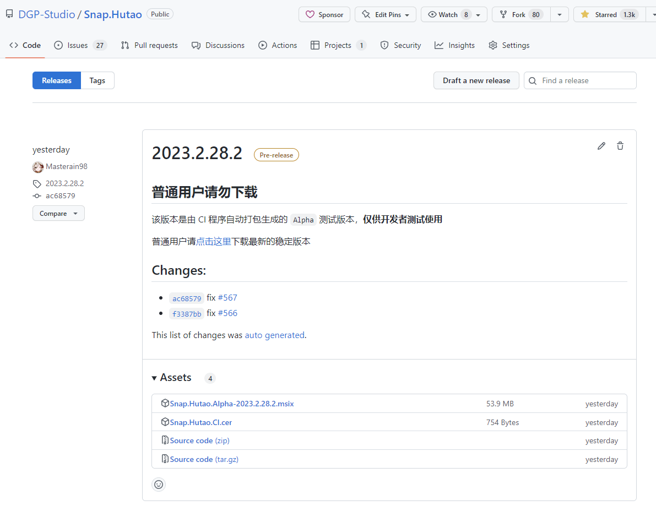Open the Edit Pins dropdown
Screen dimensions: 656x506
[x=386, y=15]
